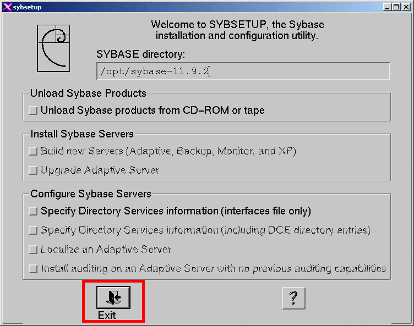Image resolution: width=414 pixels, height=326 pixels.
Task: Check Build new Servers option
Action: pos(33,151)
